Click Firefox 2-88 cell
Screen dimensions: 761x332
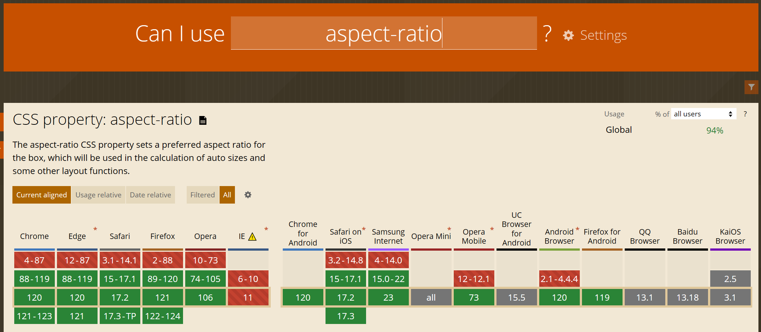pyautogui.click(x=163, y=260)
